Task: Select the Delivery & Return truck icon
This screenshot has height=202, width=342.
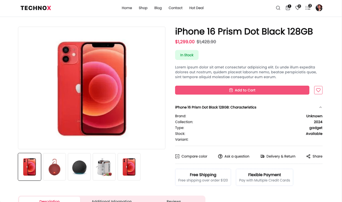Action: click(262, 156)
